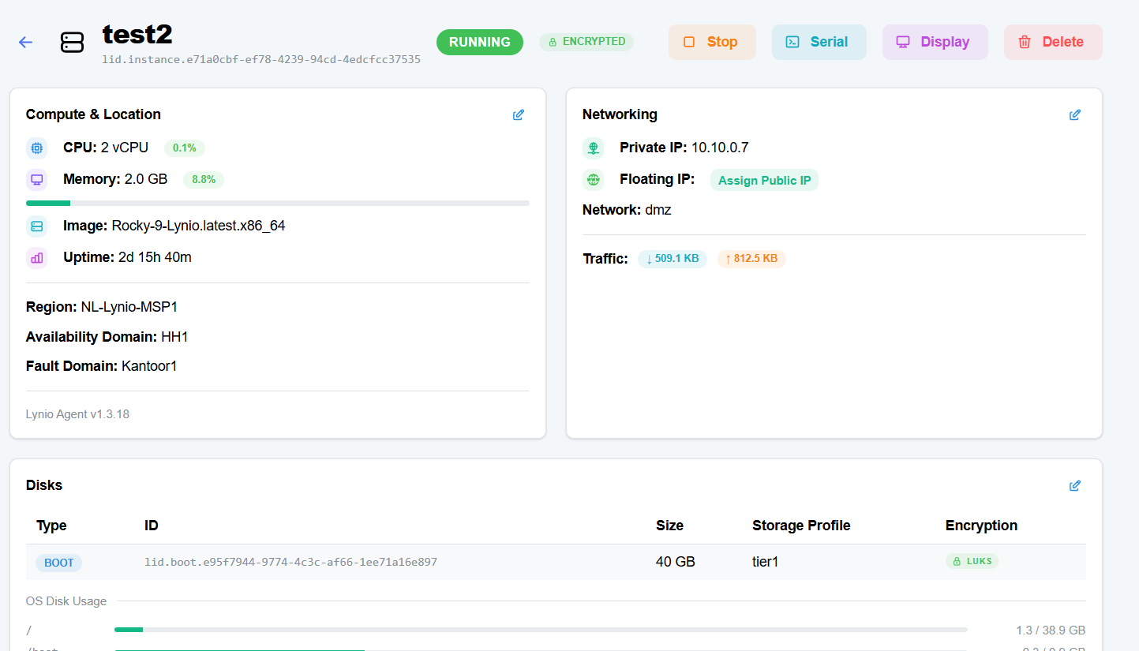The image size is (1139, 651).
Task: Click the tier1 storage profile cell
Action: point(766,562)
